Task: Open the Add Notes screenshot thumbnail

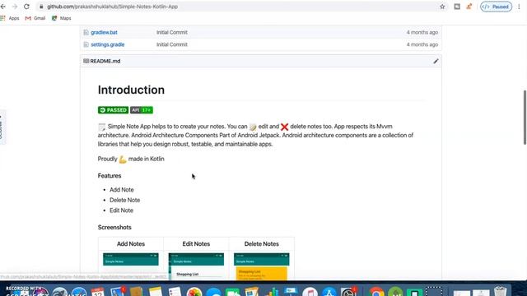Action: coord(131,266)
